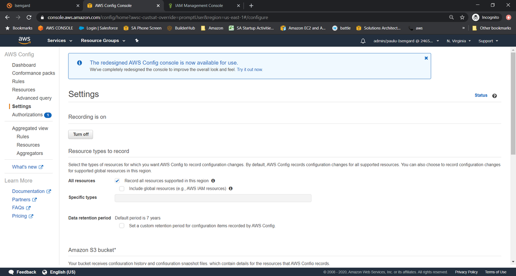Click info icon beside Record all resources
Viewport: 516px width, 276px height.
click(213, 181)
